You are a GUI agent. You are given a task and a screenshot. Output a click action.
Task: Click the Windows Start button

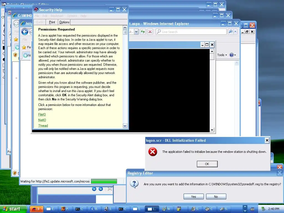point(13,209)
